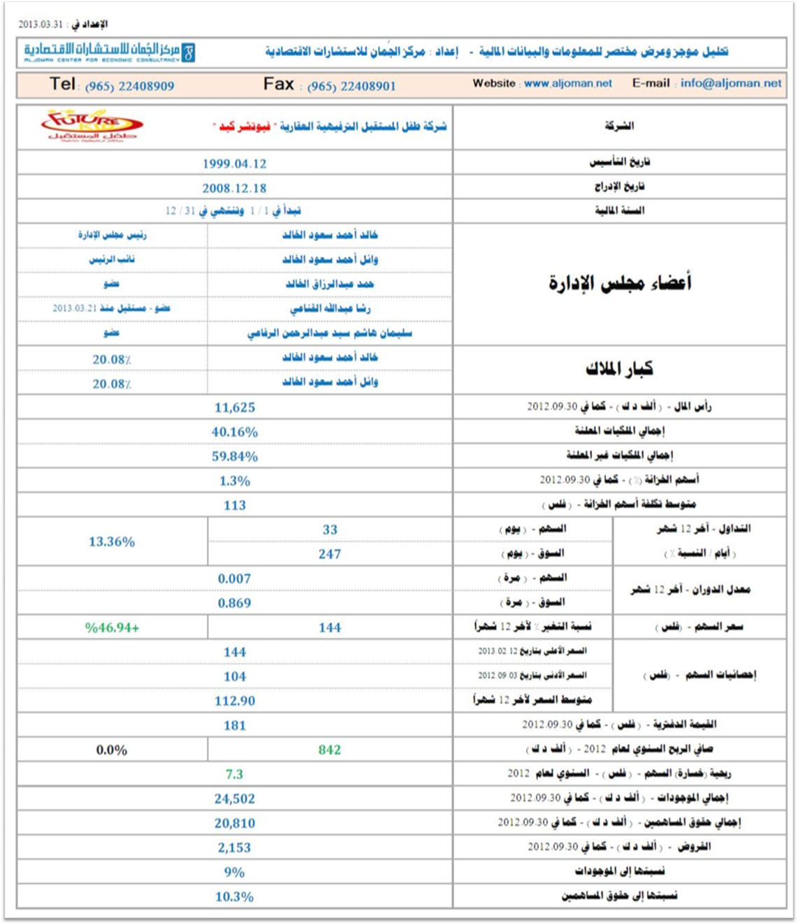This screenshot has width=798, height=923.
Task: Click the highest price date 2013 02 12 label
Action: [x=532, y=651]
